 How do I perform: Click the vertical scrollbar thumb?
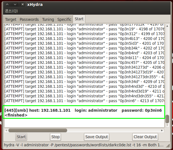coord(167,119)
